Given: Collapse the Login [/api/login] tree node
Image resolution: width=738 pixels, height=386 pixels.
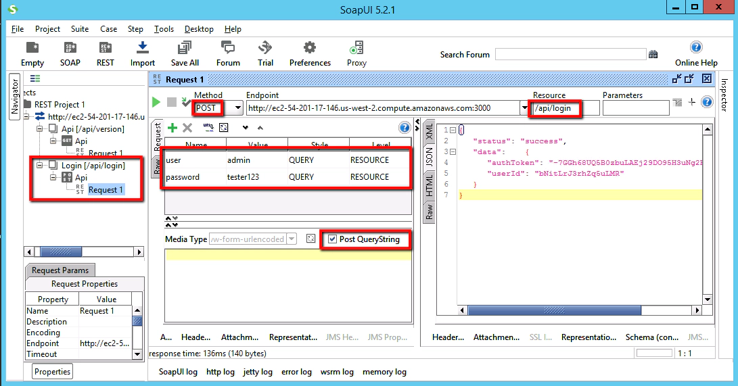Looking at the screenshot, I should [x=40, y=165].
